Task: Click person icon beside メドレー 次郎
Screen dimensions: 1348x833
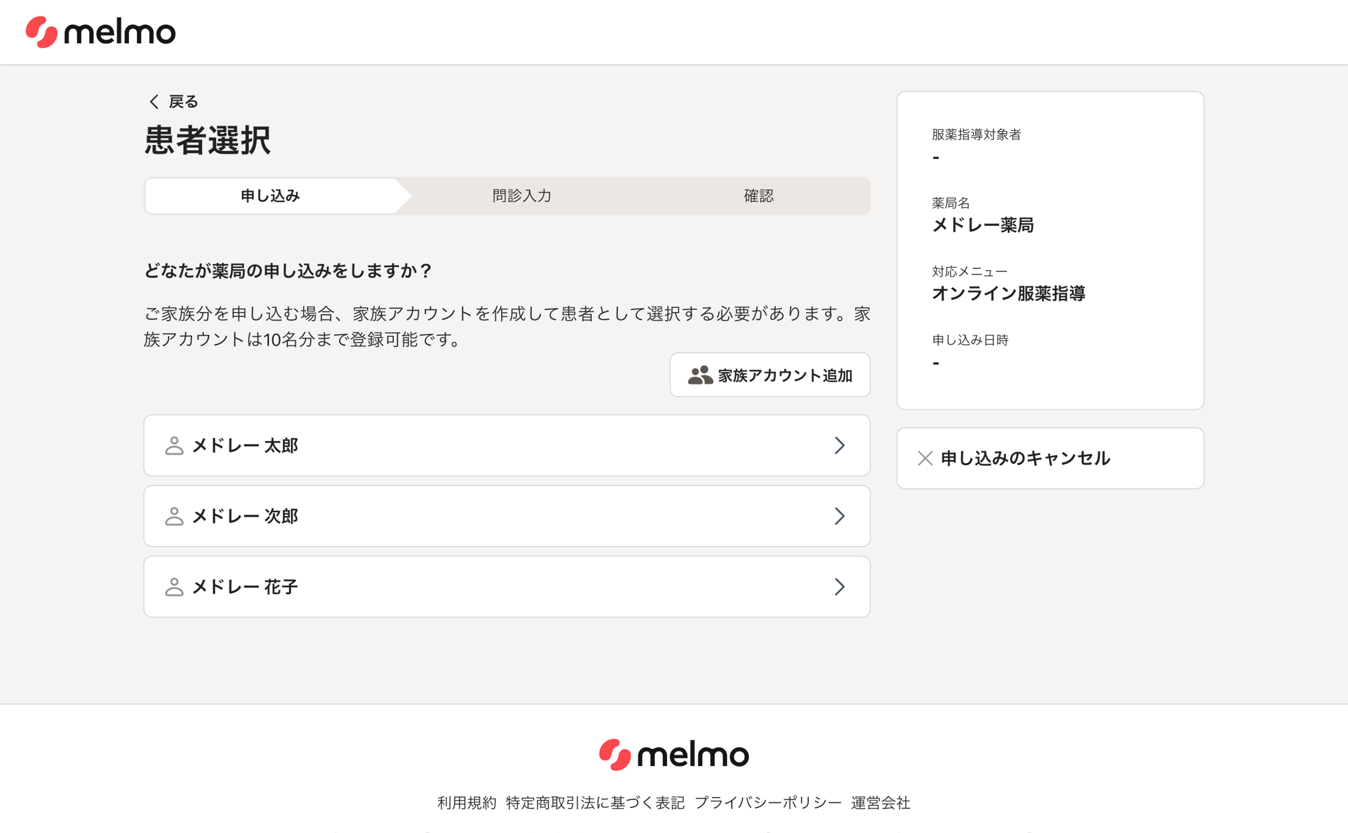Action: coord(174,516)
